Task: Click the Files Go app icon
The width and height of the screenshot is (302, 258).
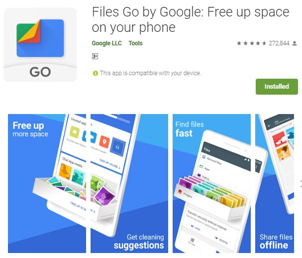Action: pyautogui.click(x=40, y=44)
